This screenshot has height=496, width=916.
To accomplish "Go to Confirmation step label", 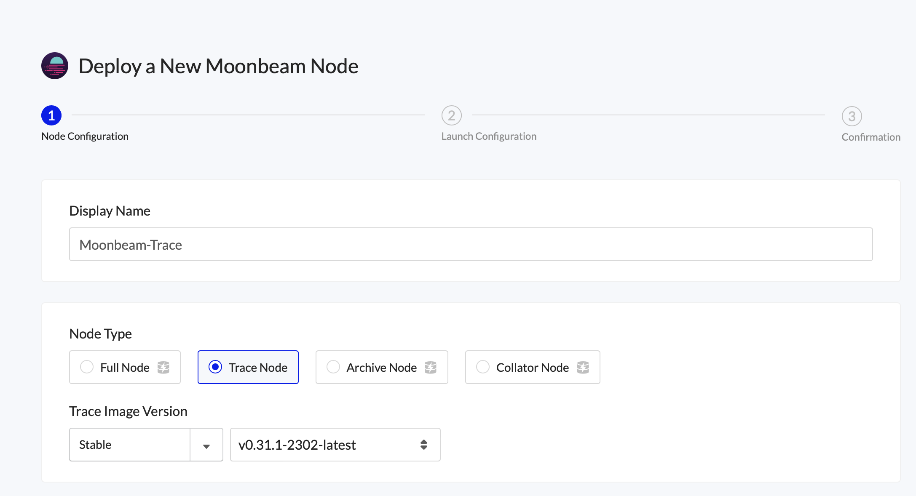I will click(x=871, y=137).
